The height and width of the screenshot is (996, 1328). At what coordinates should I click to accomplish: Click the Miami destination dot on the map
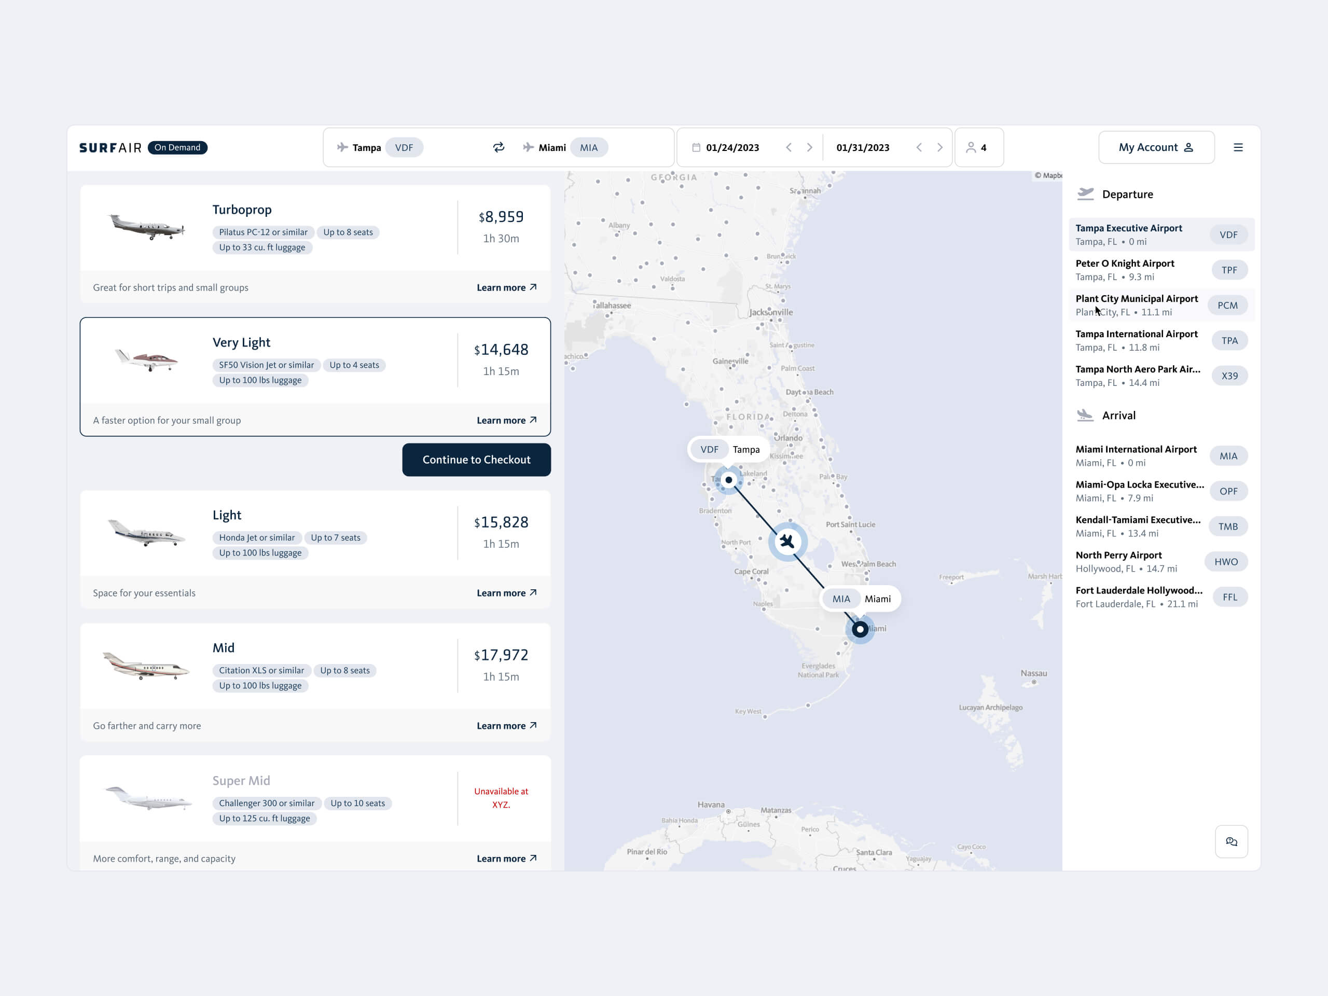(x=860, y=629)
